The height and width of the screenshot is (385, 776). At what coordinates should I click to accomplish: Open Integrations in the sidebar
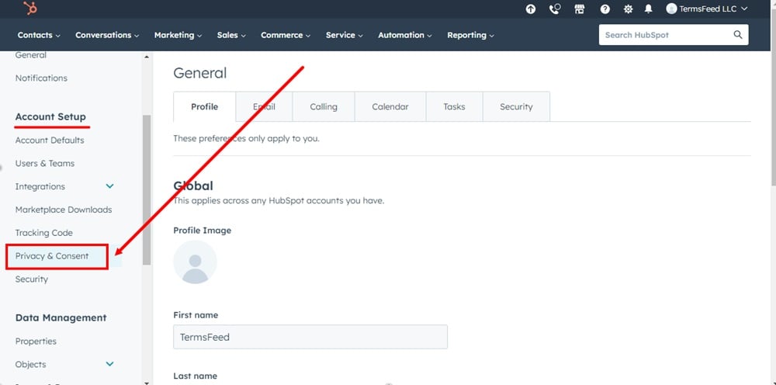(40, 186)
